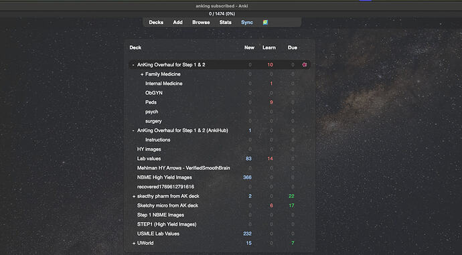462x255 pixels.
Task: Open Mehlman HY Arrows - VerifiedSmoothBrain deck
Action: (183, 168)
